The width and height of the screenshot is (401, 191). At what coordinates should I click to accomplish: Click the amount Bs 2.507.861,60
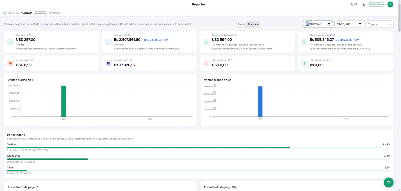click(127, 40)
